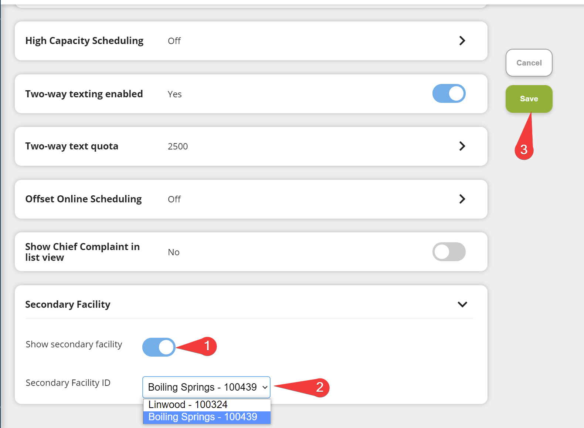584x428 pixels.
Task: Click the red annotation marker numbered 3
Action: pyautogui.click(x=524, y=150)
